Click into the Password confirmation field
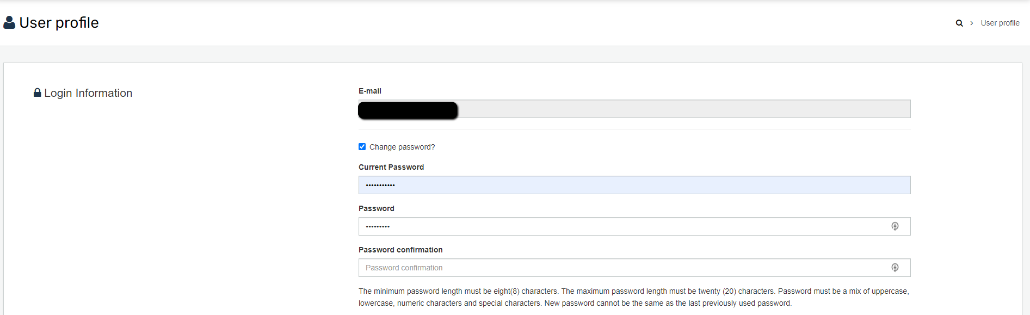This screenshot has width=1030, height=315. pos(634,268)
